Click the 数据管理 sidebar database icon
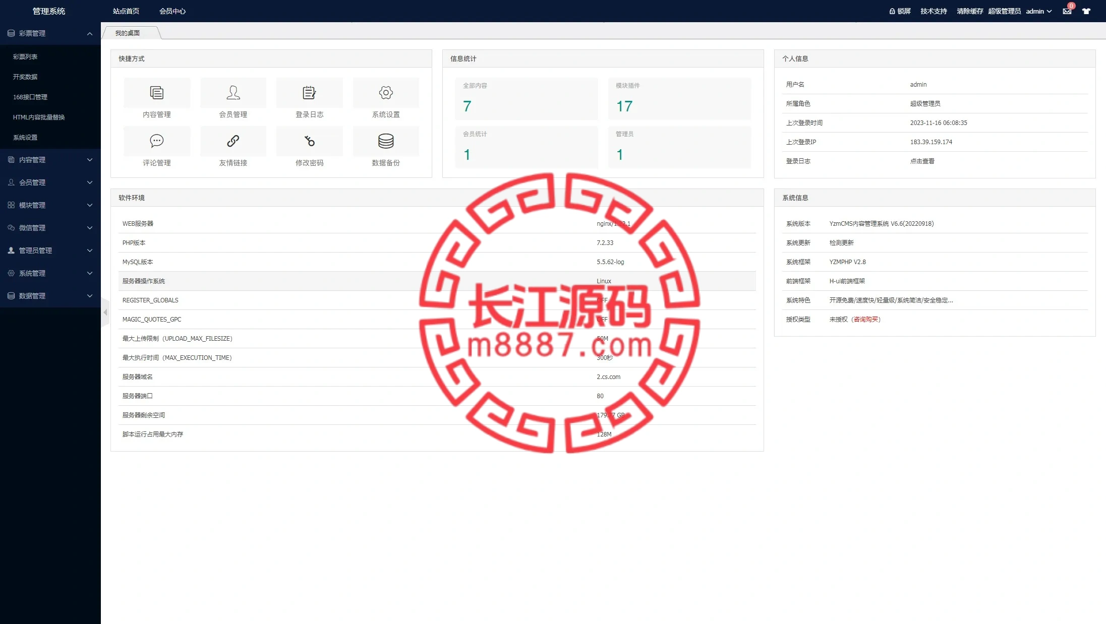 click(x=11, y=296)
